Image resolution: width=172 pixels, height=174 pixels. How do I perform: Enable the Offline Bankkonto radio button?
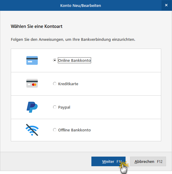pyautogui.click(x=55, y=130)
